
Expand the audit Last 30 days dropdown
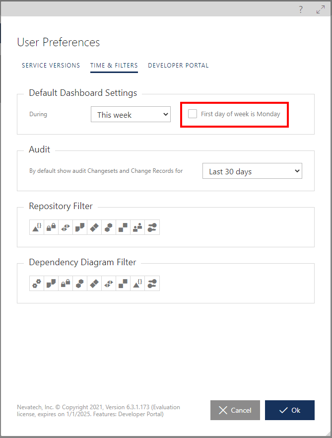[x=252, y=171]
